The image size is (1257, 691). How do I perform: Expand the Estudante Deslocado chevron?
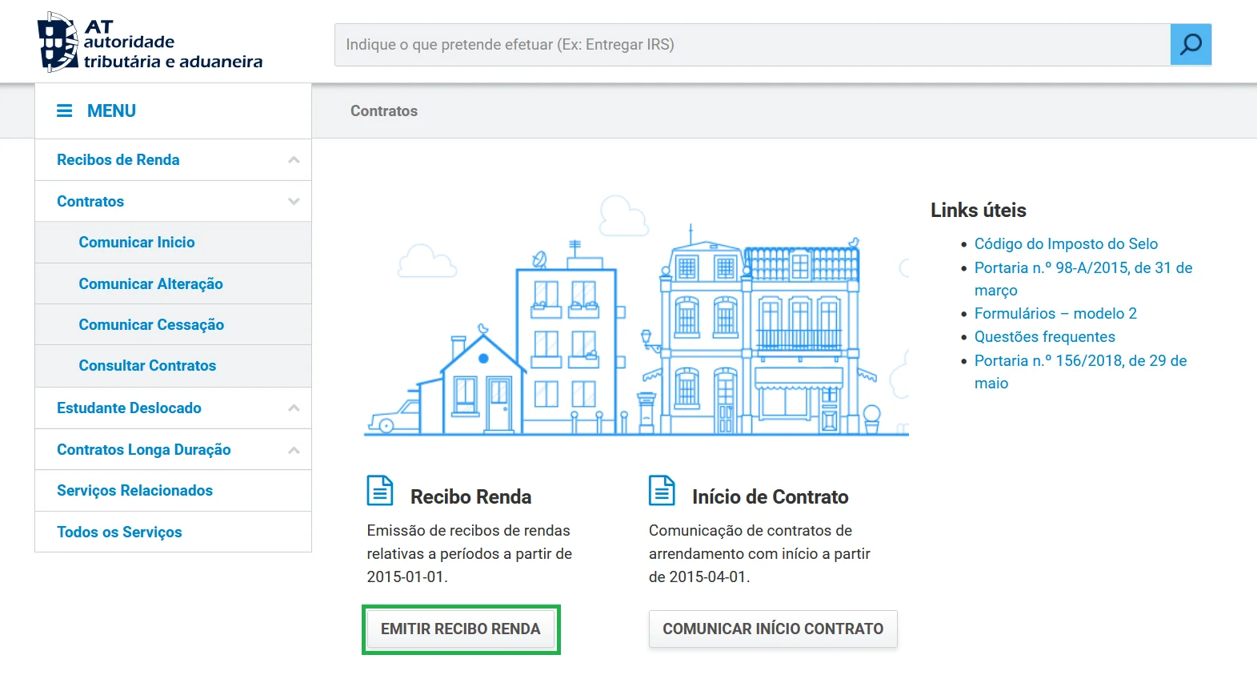(x=294, y=408)
